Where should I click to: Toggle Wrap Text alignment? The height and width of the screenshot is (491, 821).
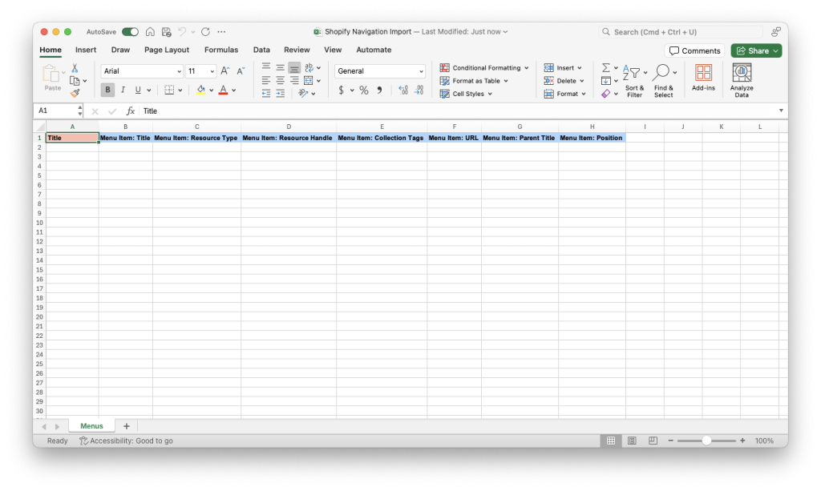[x=307, y=67]
